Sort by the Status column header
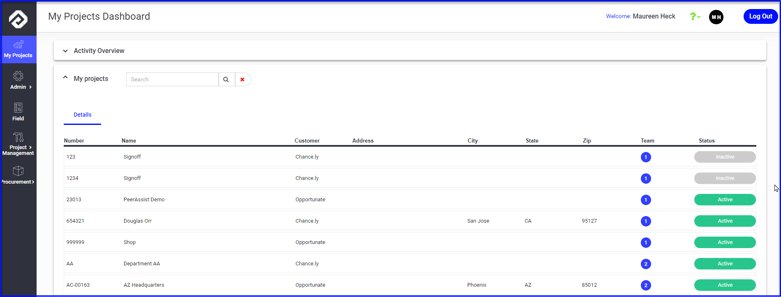 point(707,140)
